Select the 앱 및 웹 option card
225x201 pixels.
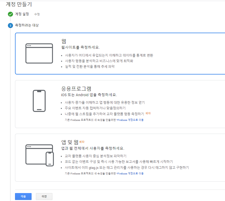coord(120,158)
